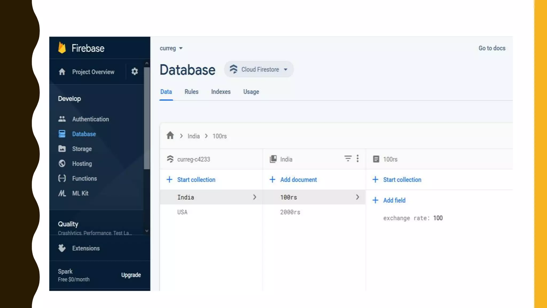The height and width of the screenshot is (308, 547).
Task: Switch to the Rules tab
Action: (x=191, y=92)
